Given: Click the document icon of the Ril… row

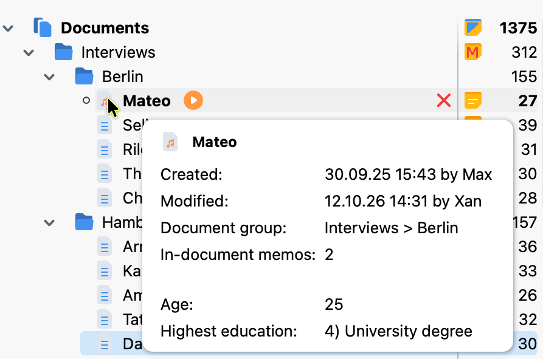Looking at the screenshot, I should pyautogui.click(x=104, y=149).
